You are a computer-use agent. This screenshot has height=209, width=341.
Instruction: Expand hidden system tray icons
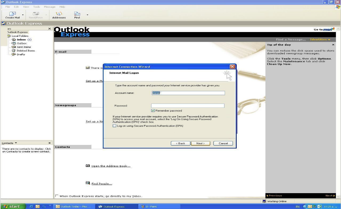(x=305, y=206)
